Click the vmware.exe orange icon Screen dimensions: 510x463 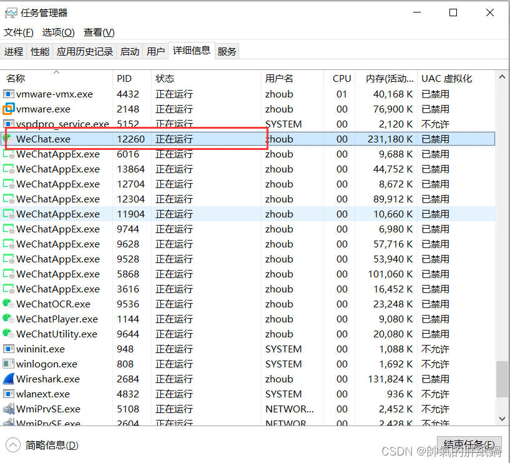point(9,109)
